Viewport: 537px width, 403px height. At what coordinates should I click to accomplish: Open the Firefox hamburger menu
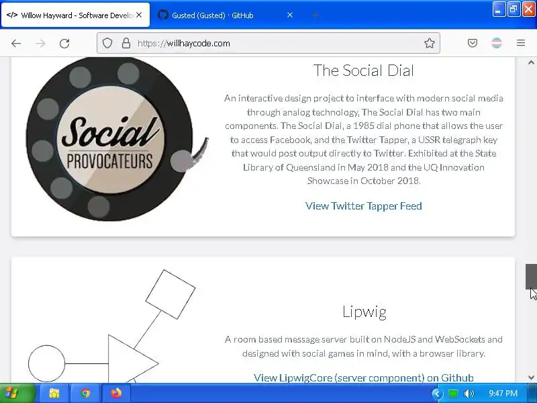[x=521, y=43]
